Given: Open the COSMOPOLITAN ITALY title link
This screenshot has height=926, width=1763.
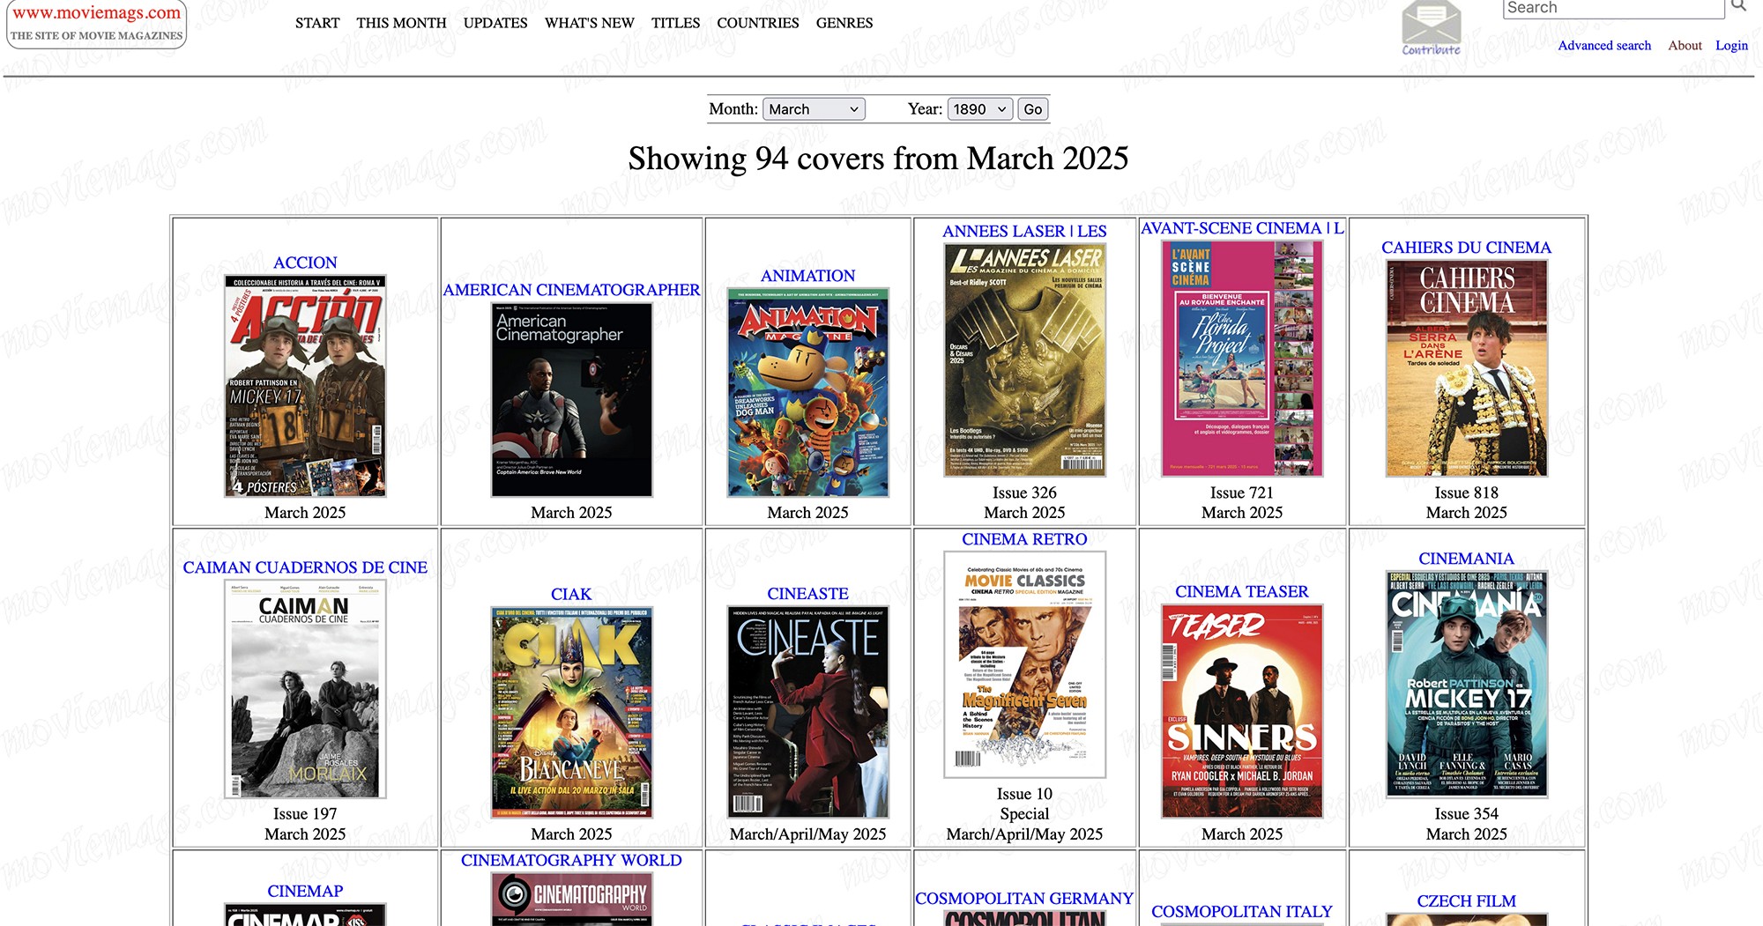Looking at the screenshot, I should 1242,912.
